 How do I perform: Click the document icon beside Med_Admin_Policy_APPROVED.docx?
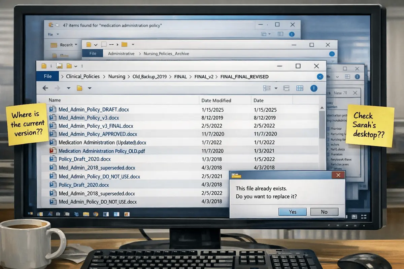tap(53, 134)
